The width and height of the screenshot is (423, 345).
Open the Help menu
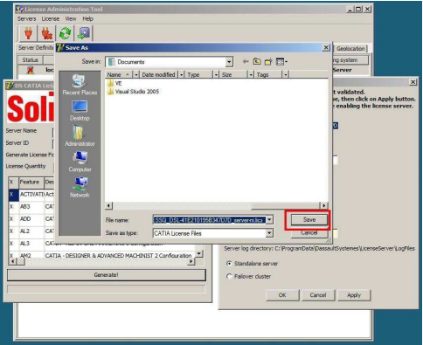click(x=87, y=19)
